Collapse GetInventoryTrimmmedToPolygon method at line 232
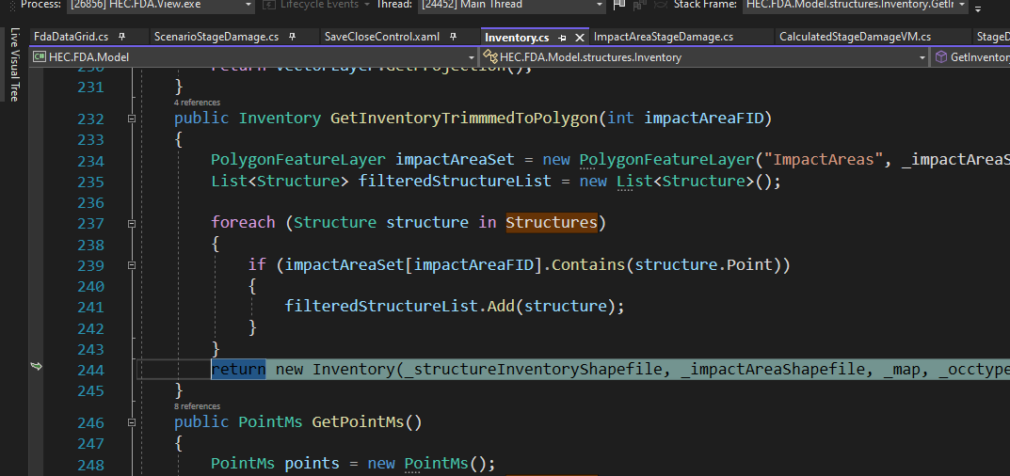 point(132,119)
